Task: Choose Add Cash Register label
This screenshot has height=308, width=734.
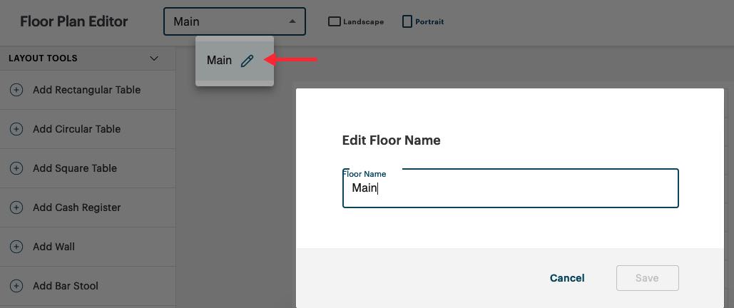Action: click(x=77, y=207)
